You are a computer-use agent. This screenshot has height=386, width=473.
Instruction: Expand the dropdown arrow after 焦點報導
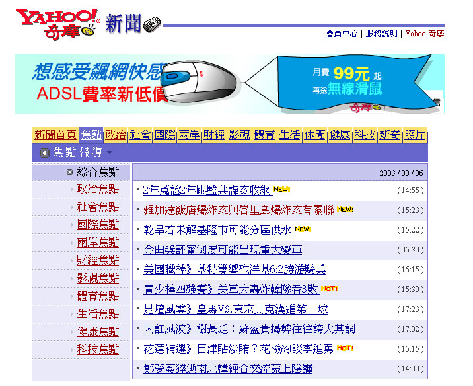coord(110,153)
